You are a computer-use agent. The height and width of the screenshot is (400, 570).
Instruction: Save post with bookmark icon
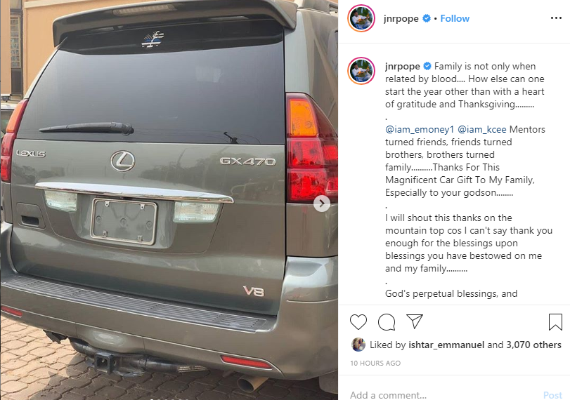coord(555,322)
